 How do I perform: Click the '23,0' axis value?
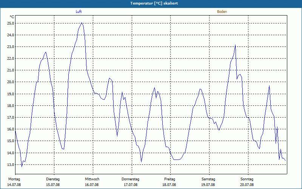pyautogui.click(x=11, y=47)
